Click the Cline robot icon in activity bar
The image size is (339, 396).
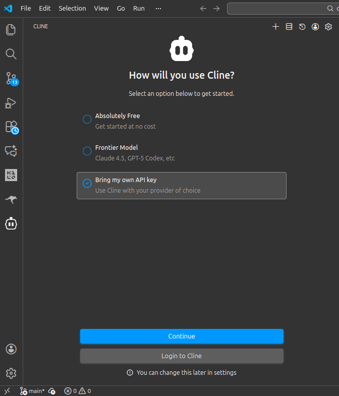click(x=11, y=223)
